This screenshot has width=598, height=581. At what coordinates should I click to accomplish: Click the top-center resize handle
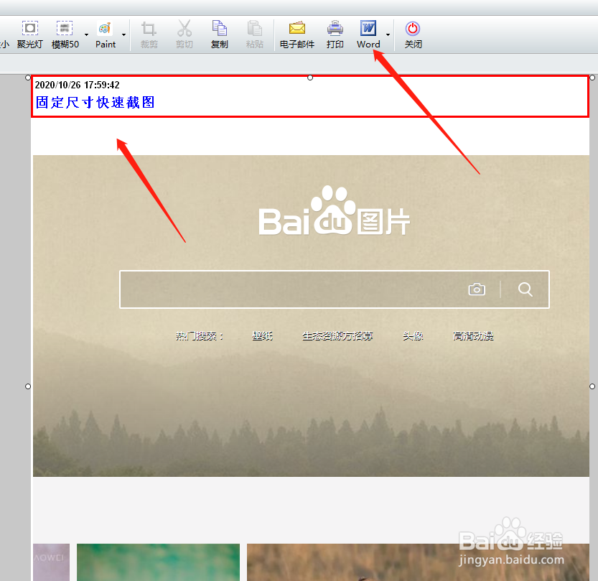pyautogui.click(x=310, y=78)
